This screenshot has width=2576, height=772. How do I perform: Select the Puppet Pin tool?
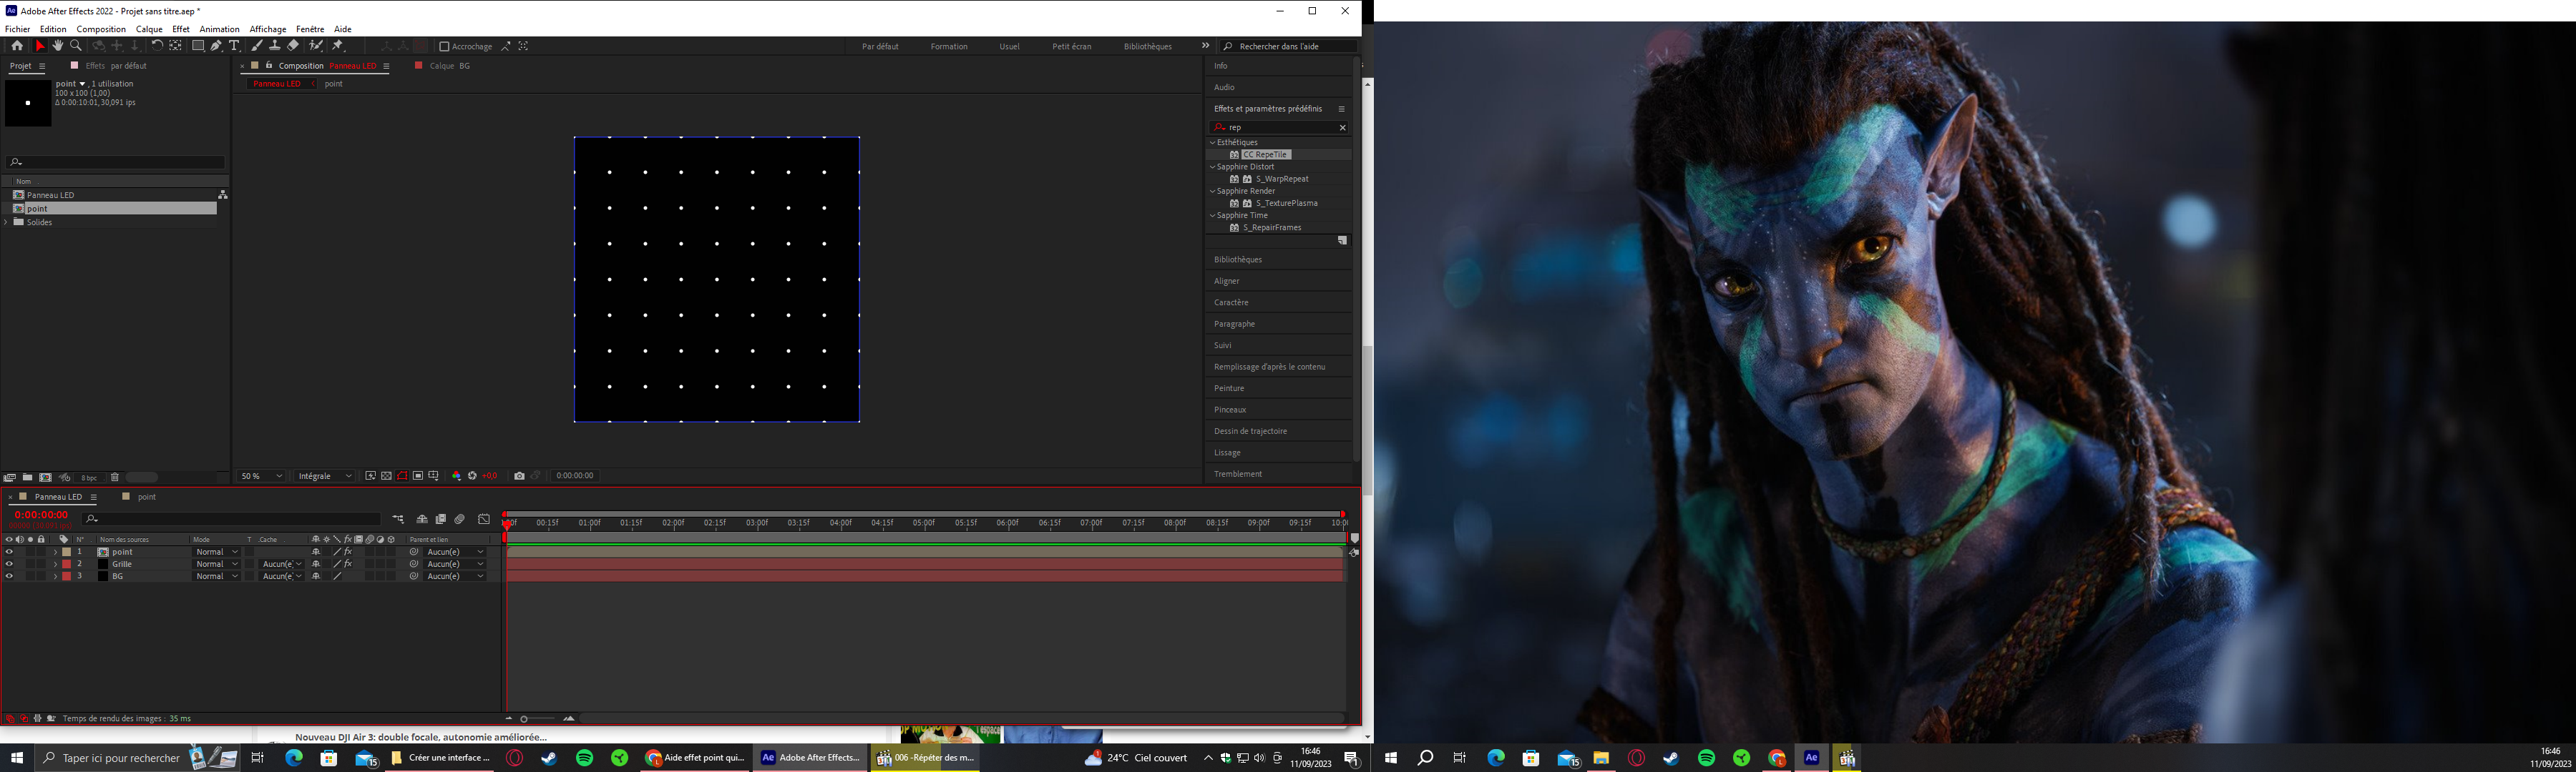click(338, 46)
